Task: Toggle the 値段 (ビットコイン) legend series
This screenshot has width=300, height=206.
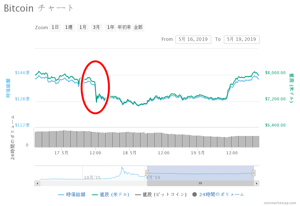Action: point(161,195)
